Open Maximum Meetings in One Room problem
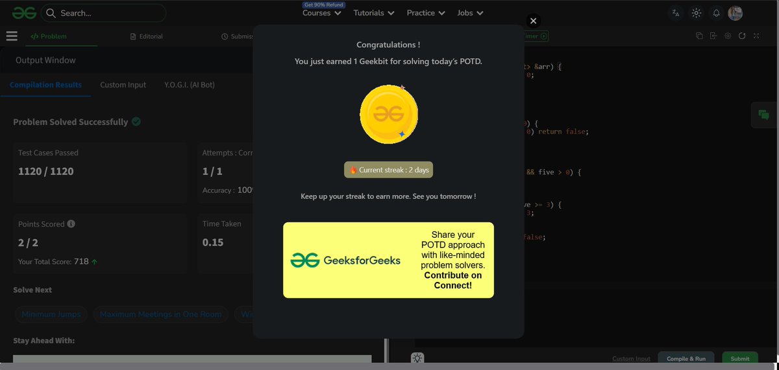 (161, 314)
